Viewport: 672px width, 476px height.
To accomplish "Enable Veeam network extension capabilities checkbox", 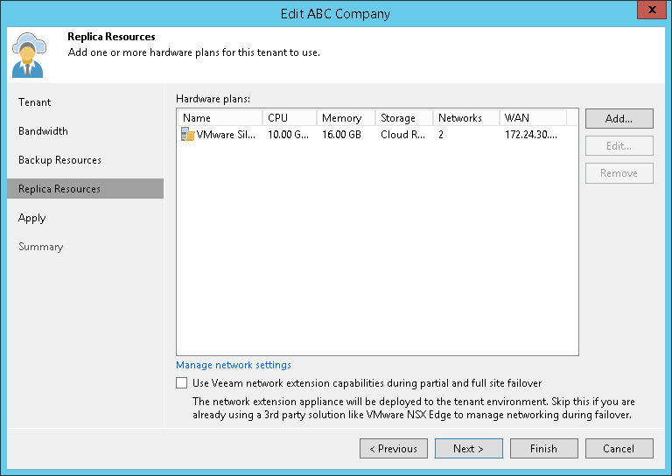I will pos(182,382).
